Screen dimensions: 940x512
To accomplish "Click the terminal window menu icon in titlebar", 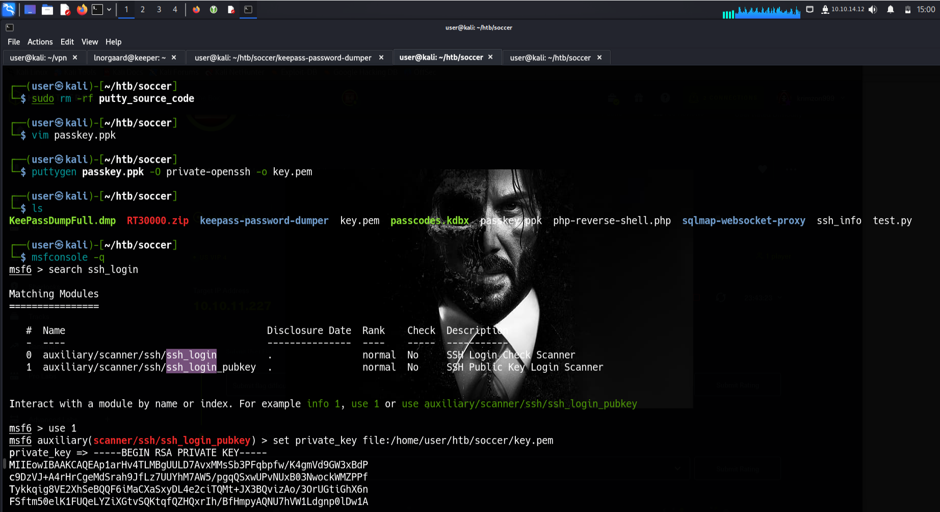I will tap(10, 28).
